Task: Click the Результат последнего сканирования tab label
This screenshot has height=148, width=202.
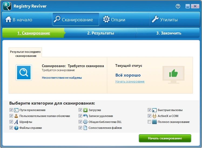Action: (x=25, y=54)
